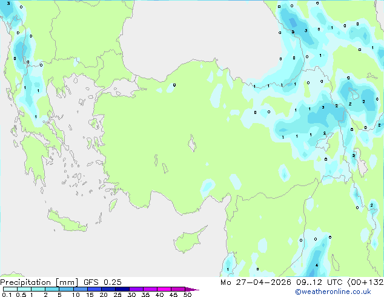Image resolution: width=384 pixels, height=297 pixels.
Task: Click the over-50 mm legend arrow tip
Action: (192, 289)
